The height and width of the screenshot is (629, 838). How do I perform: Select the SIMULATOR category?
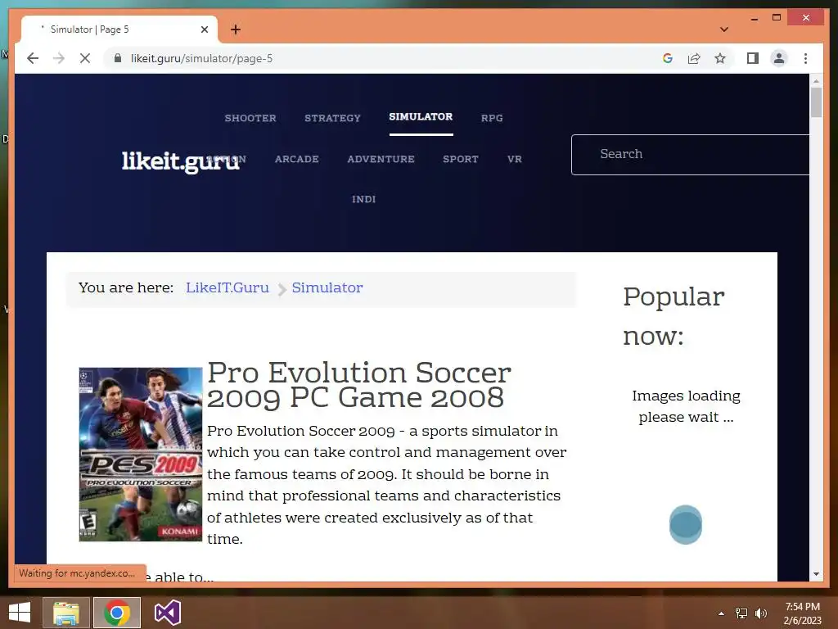(x=421, y=116)
